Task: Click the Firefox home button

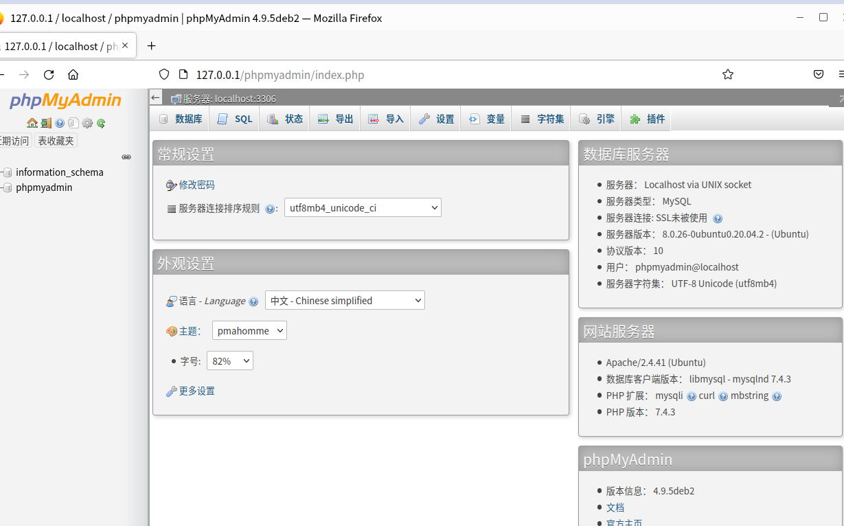Action: (x=73, y=75)
